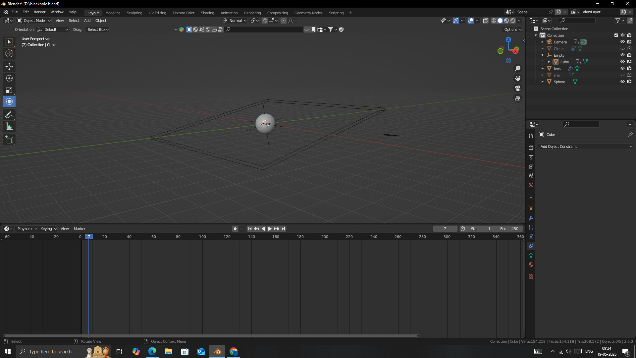Image resolution: width=636 pixels, height=358 pixels.
Task: Choose the Annotate pencil tool
Action: tap(9, 115)
